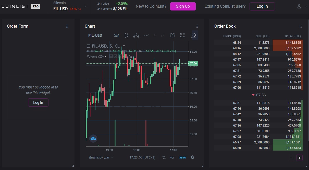This screenshot has width=309, height=170.
Task: Select the 67.72 ask price
Action: coord(237,76)
